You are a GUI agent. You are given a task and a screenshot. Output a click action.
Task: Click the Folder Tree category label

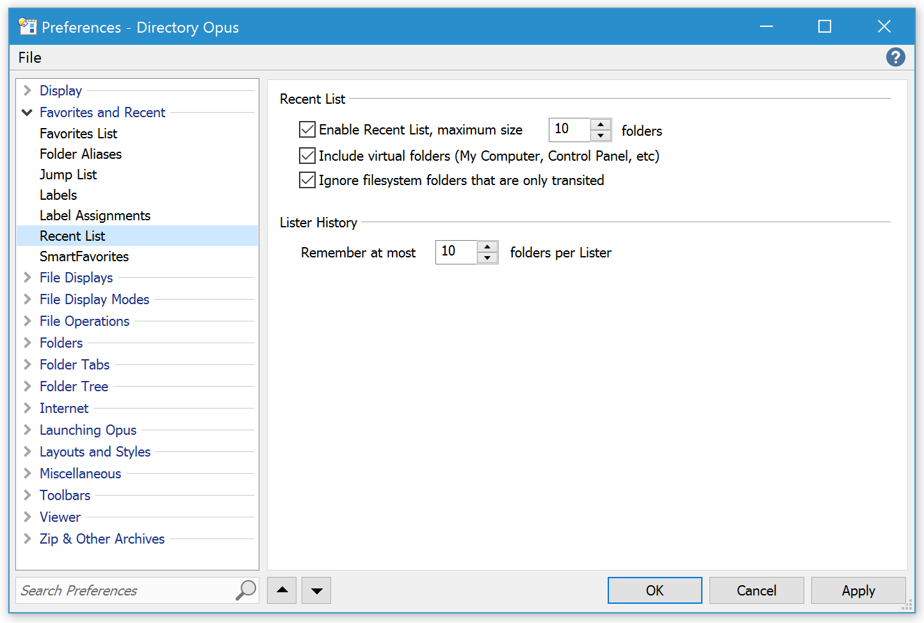pyautogui.click(x=74, y=386)
